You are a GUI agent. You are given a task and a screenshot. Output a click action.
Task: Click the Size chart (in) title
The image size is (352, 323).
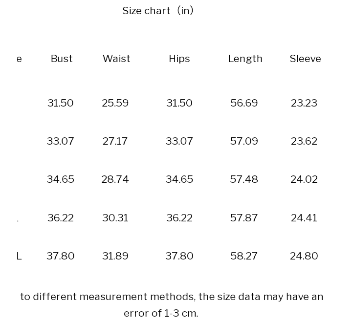pos(158,11)
